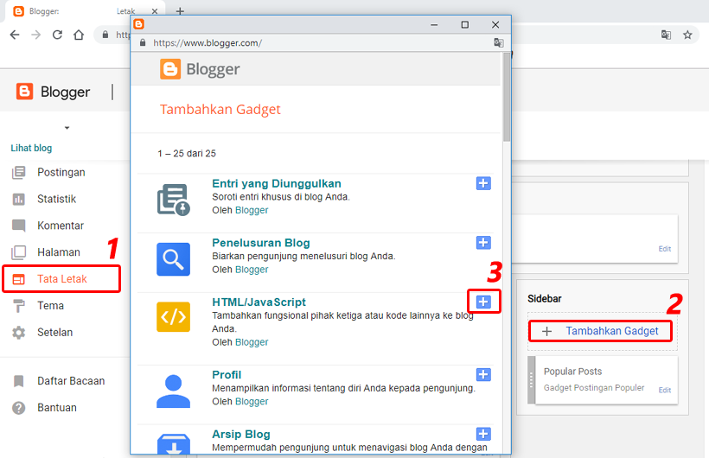The width and height of the screenshot is (709, 458).
Task: Maximize the Tambahkan Gadget popup window
Action: pyautogui.click(x=465, y=24)
